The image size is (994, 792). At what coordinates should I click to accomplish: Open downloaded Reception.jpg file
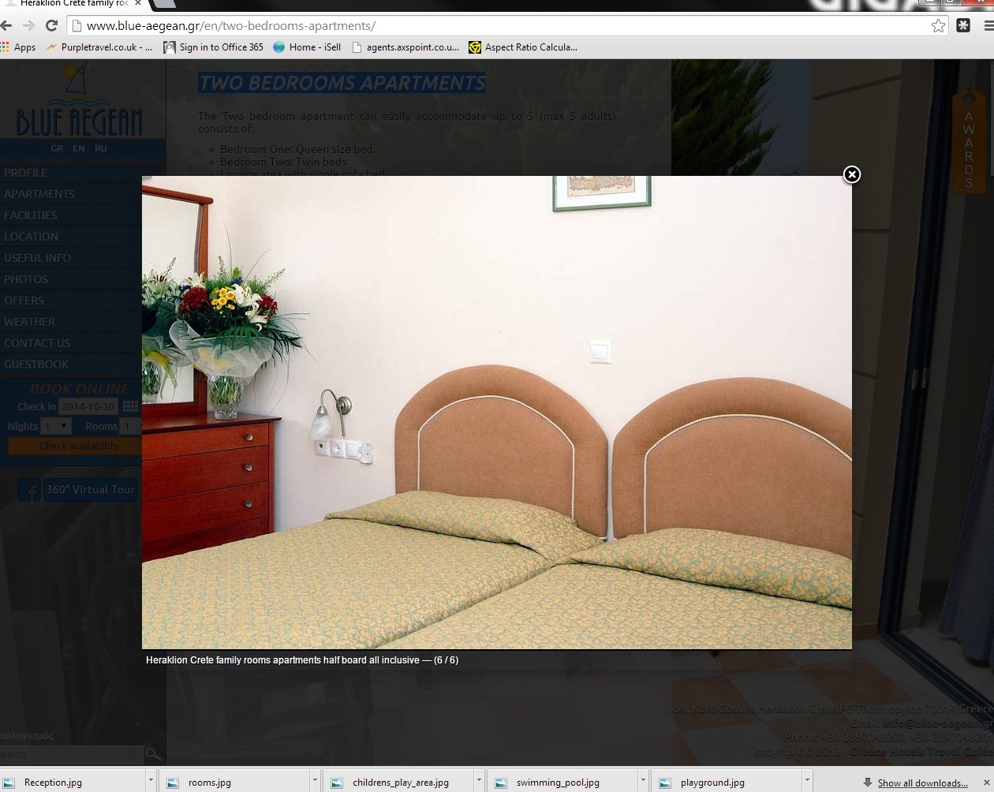click(53, 783)
